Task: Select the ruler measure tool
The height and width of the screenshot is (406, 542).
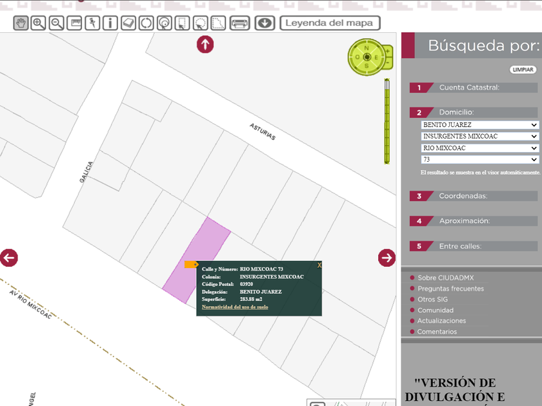Action: (x=74, y=23)
